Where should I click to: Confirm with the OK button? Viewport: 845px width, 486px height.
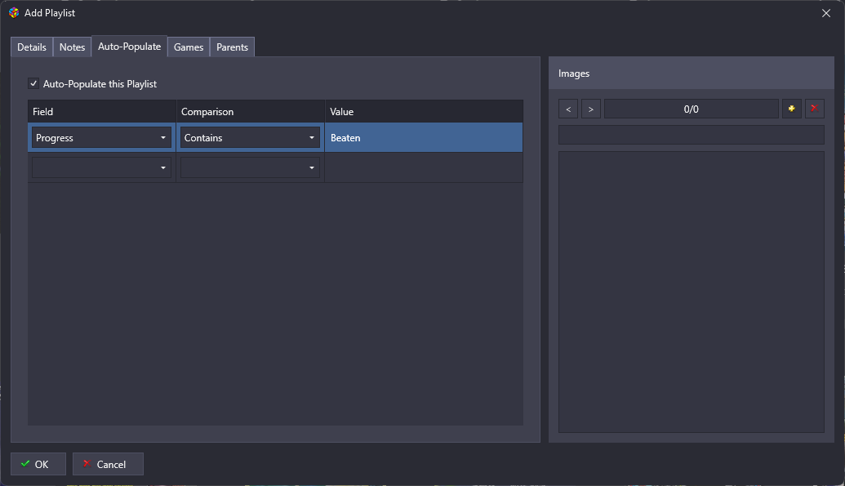pos(38,464)
